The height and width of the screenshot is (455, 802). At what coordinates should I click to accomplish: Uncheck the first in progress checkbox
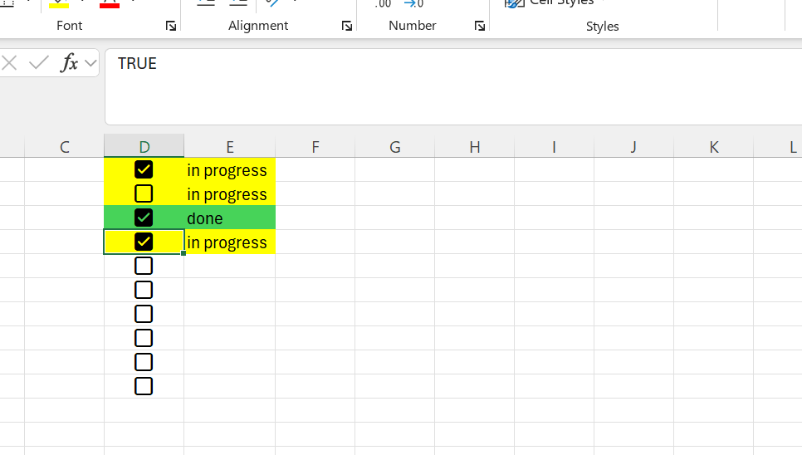(144, 169)
